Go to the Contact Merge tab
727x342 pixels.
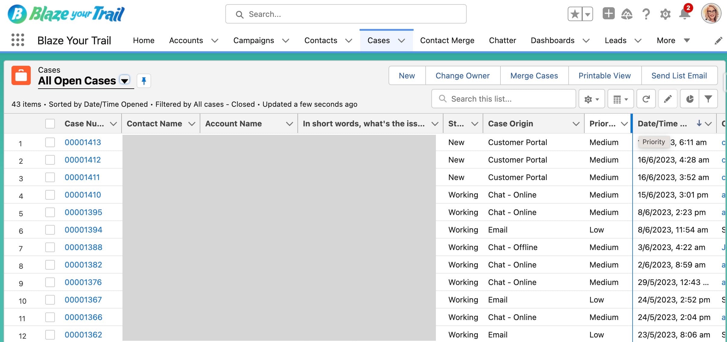pyautogui.click(x=447, y=40)
